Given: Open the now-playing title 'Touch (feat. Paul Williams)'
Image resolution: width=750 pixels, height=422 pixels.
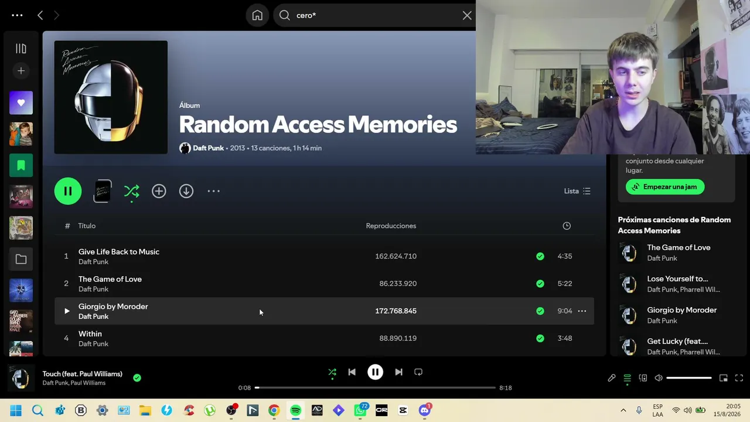Looking at the screenshot, I should pos(82,374).
